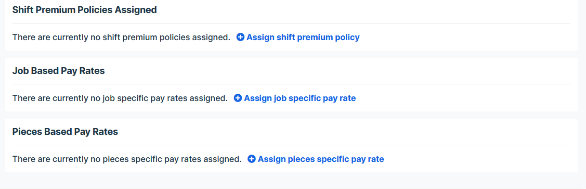The image size is (586, 189).
Task: Click the plus icon beside pieces specific pay rate
Action: 252,159
